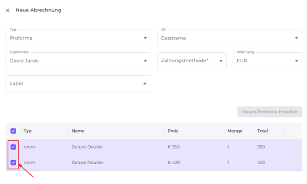Open the Gastname dropdown for David Jarvis
This screenshot has height=184, width=307.
tap(78, 61)
